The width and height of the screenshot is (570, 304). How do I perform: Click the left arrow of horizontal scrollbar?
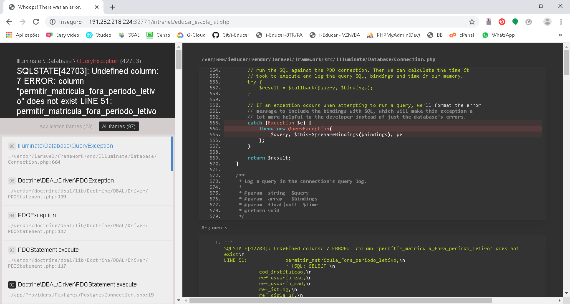tap(185, 300)
